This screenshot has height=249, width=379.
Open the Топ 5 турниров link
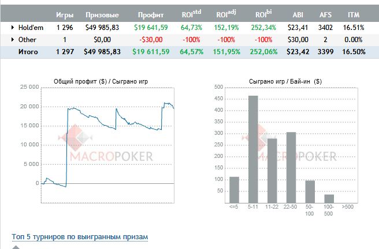point(80,237)
